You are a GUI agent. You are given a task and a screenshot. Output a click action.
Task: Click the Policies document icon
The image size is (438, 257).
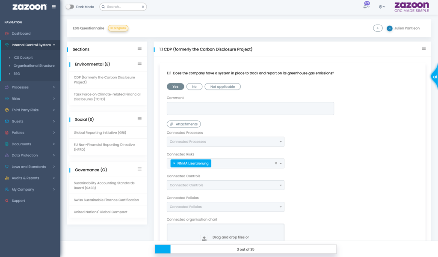click(7, 132)
